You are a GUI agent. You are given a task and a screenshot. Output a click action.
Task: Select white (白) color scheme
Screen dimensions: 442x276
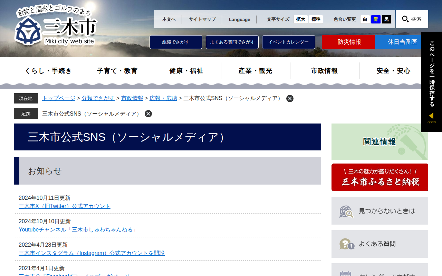tap(365, 19)
